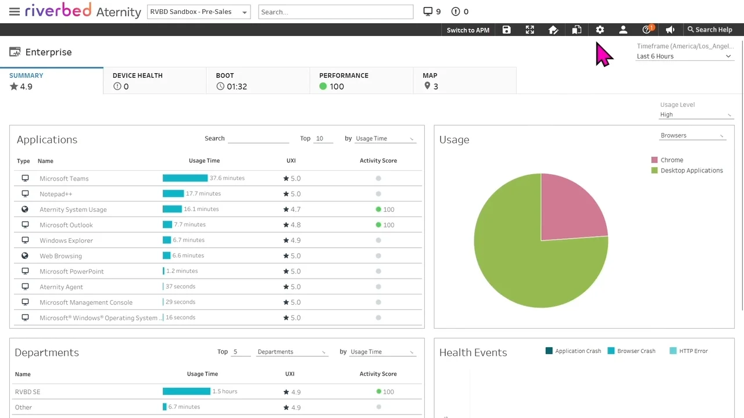Click the monitor icon beside Microsoft PowerPoint

[x=25, y=271]
